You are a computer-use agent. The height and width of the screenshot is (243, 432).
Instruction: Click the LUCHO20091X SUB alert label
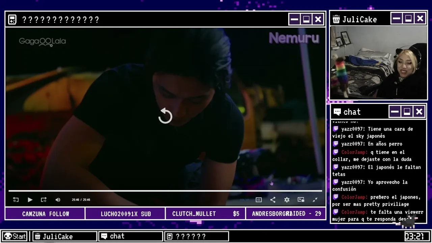click(x=126, y=214)
